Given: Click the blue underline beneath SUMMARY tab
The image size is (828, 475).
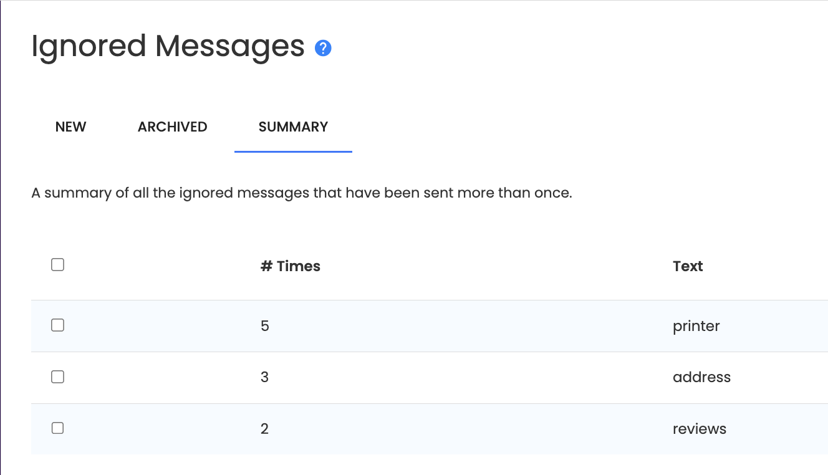Looking at the screenshot, I should click(x=293, y=151).
